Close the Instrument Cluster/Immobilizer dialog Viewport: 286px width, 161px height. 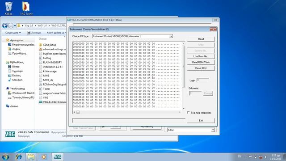[x=213, y=29]
